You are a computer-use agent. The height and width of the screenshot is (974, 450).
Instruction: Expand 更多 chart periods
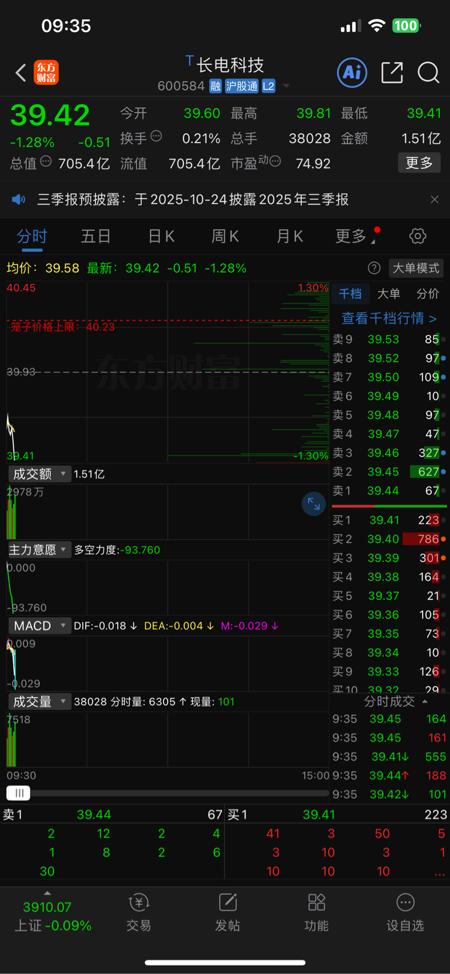point(355,236)
